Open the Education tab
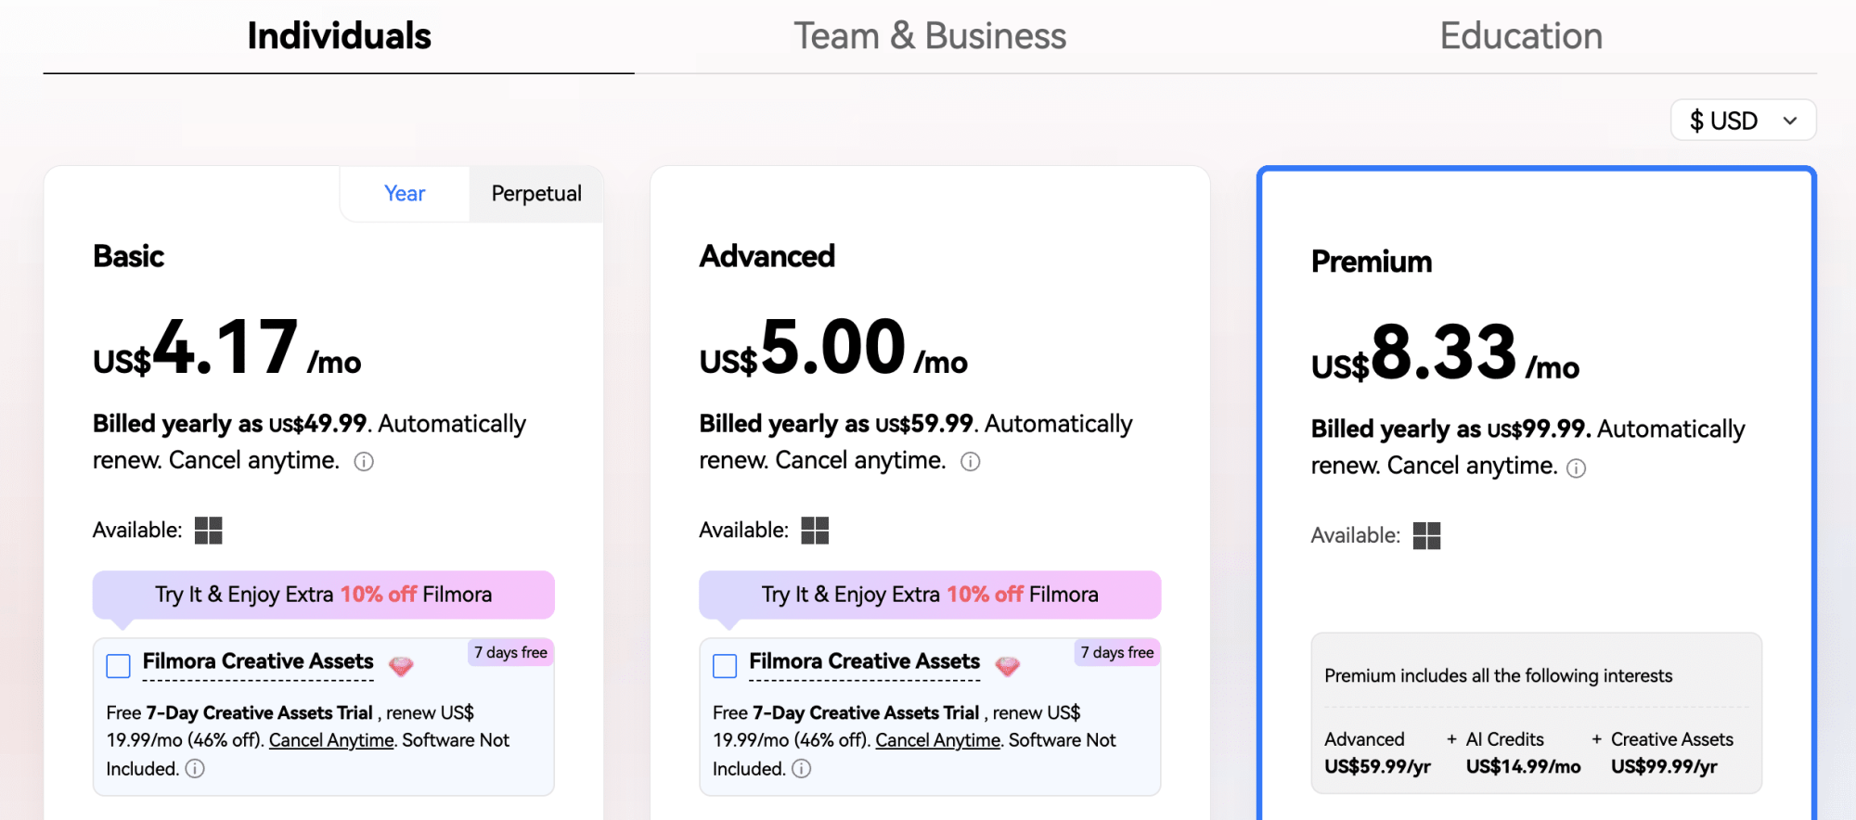The width and height of the screenshot is (1856, 820). 1521,36
